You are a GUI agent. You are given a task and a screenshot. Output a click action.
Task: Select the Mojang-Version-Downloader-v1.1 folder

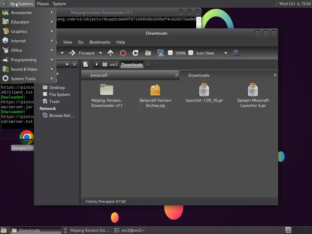coord(107,95)
